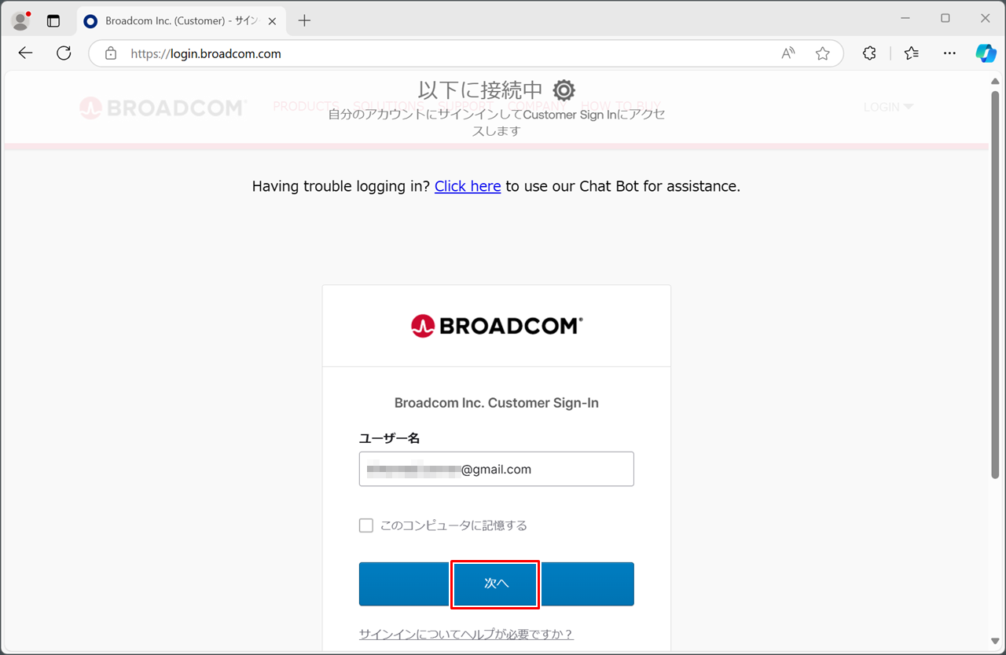1006x655 pixels.
Task: Open the Copilot icon in toolbar
Action: tap(986, 53)
